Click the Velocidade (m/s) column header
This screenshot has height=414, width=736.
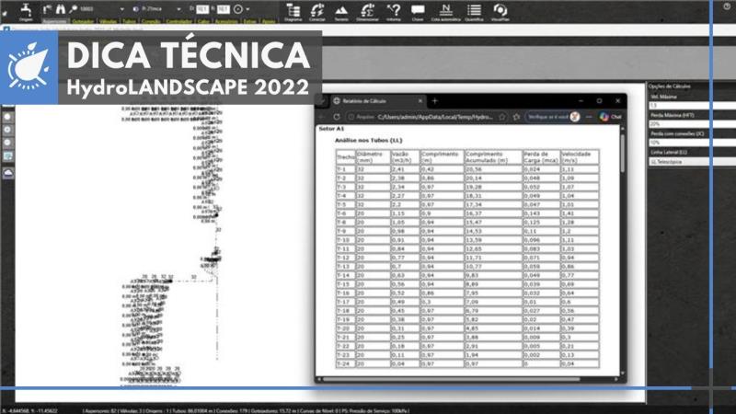580,156
